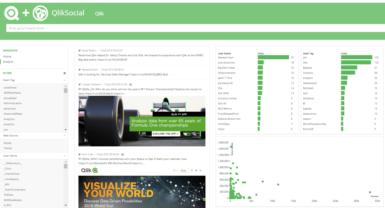Viewport: 385px width, 208px height.
Task: Click the Twitter bird icon on David Bolton's post
Action: click(79, 50)
